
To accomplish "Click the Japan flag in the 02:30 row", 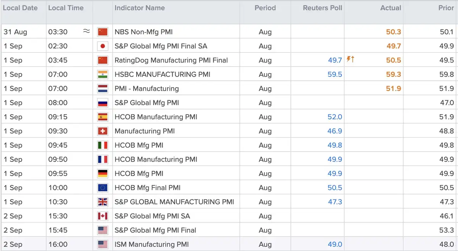I will pyautogui.click(x=103, y=46).
